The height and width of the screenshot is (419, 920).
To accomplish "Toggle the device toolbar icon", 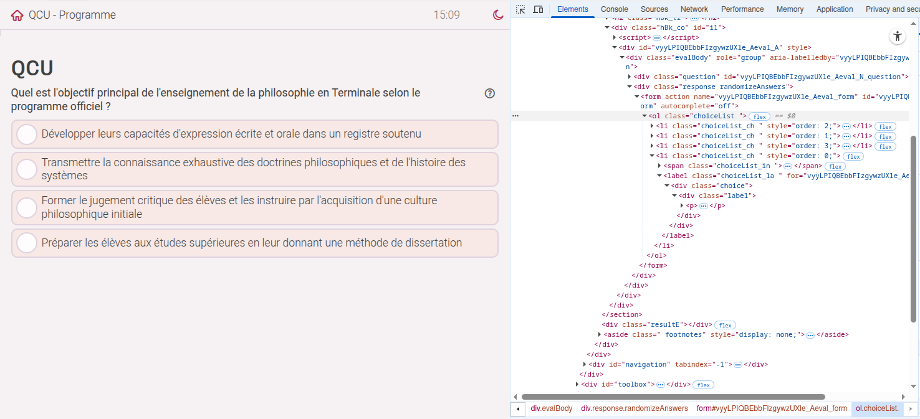I will pos(538,9).
